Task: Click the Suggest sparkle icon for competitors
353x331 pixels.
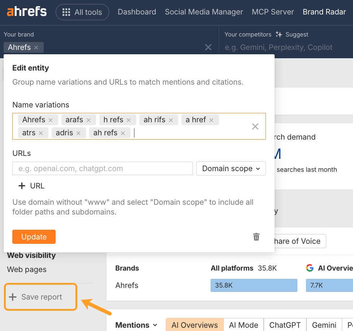Action: pos(279,34)
